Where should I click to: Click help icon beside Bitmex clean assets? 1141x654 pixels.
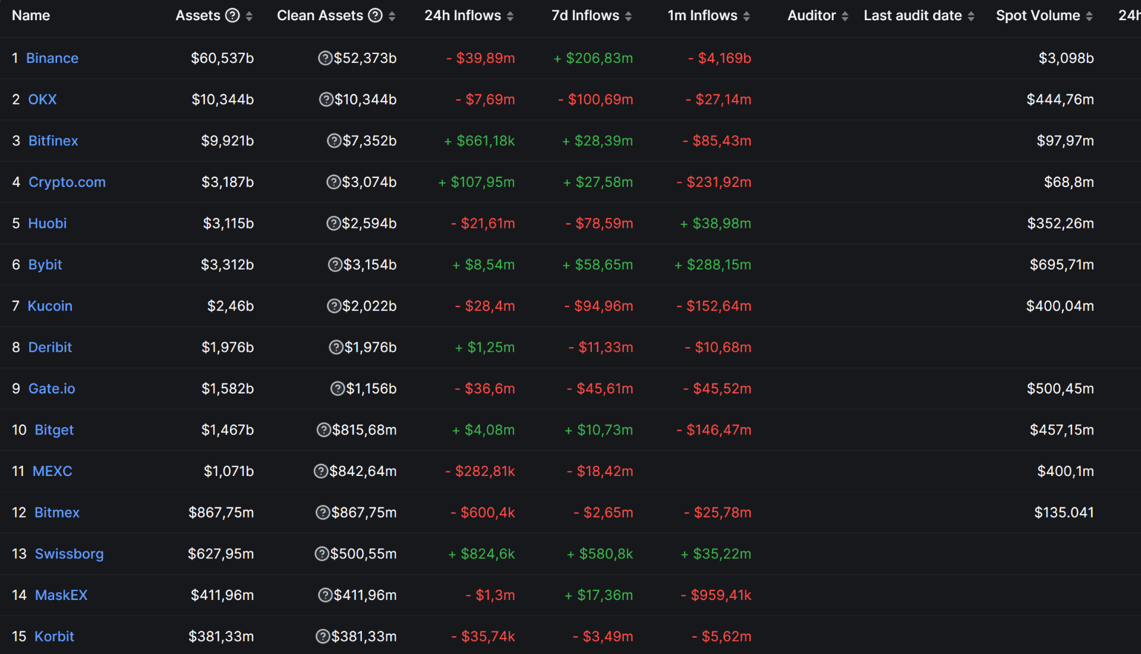(323, 513)
